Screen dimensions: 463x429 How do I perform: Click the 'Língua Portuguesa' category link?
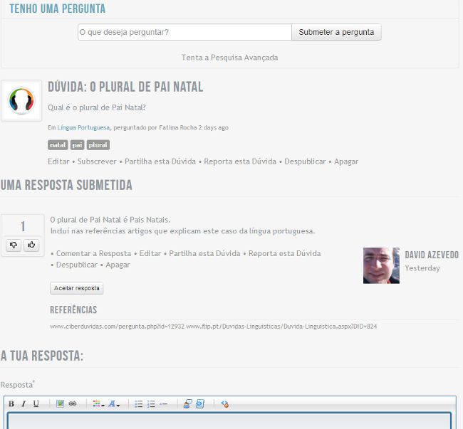83,128
